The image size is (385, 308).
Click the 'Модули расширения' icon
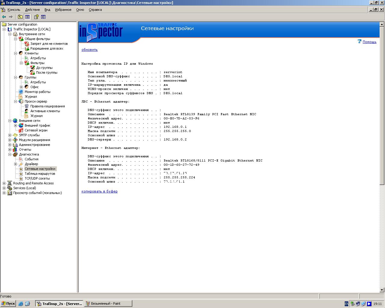coord(15,140)
